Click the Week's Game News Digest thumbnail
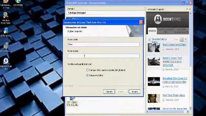The width and height of the screenshot is (206, 116). (154, 47)
